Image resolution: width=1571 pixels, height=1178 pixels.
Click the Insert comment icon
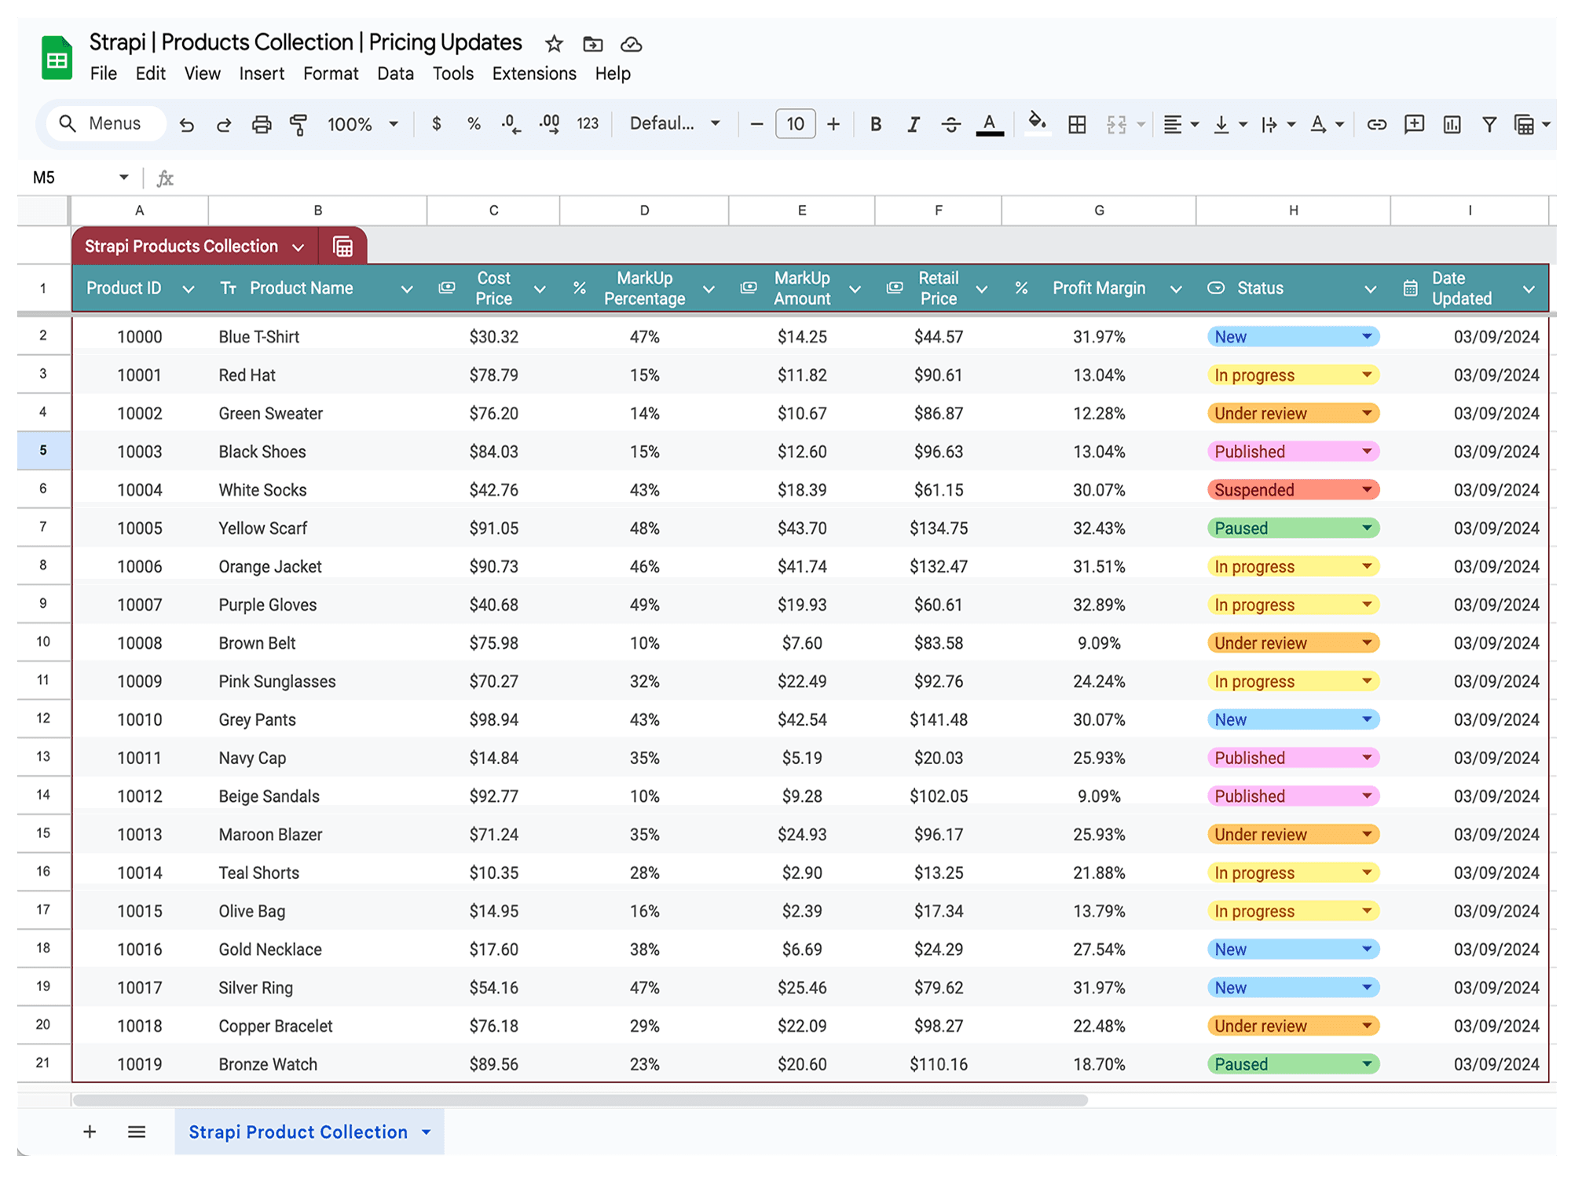(x=1414, y=124)
